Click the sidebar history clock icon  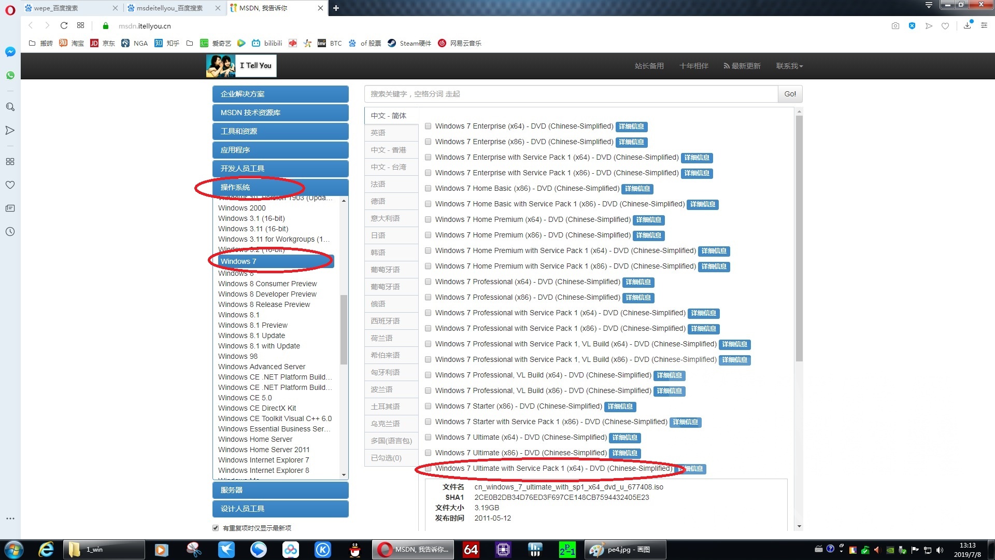coord(10,232)
